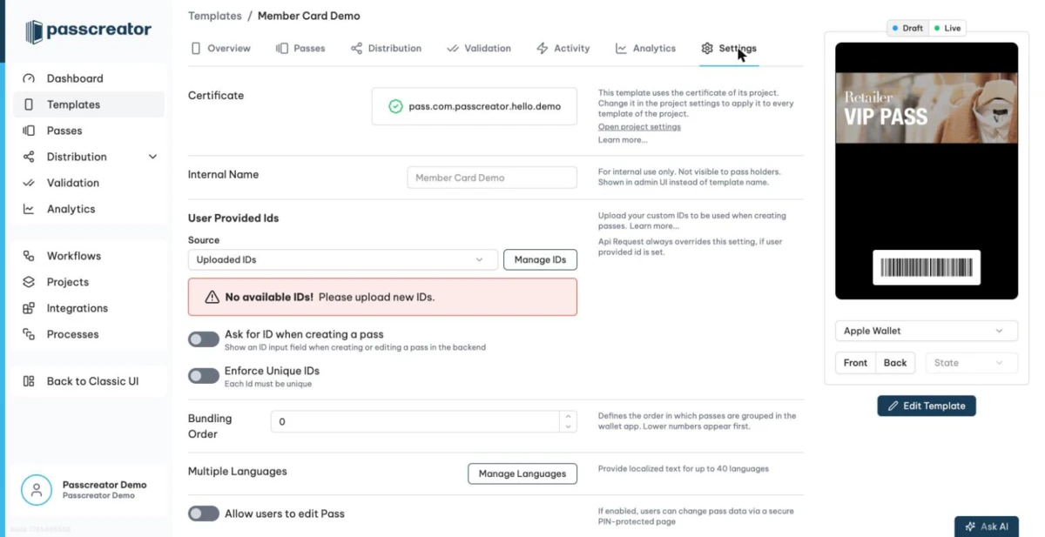Open the Passes tab
The height and width of the screenshot is (537, 1045).
pos(300,49)
